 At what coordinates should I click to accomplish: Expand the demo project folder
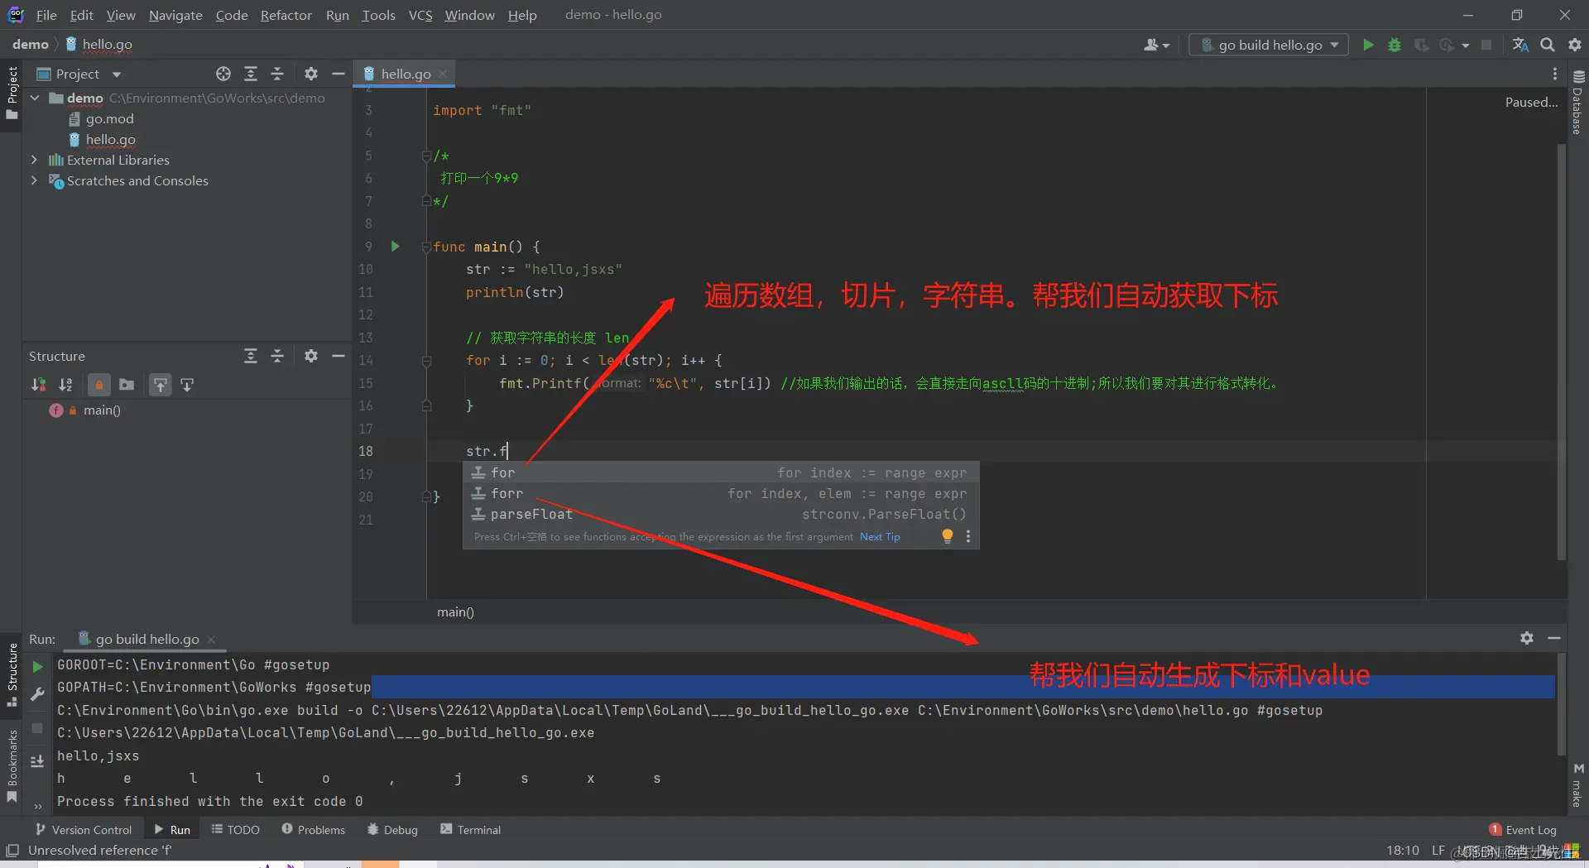(35, 98)
